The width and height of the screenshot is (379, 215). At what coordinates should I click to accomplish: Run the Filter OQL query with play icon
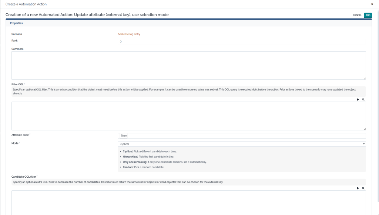coord(358,99)
